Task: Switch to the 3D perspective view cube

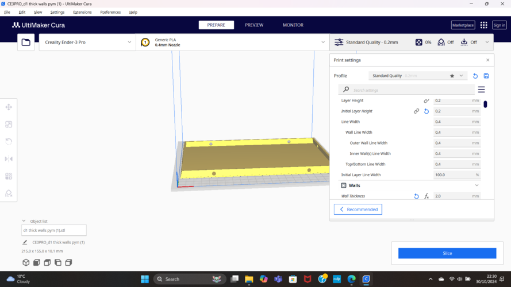Action: [x=26, y=262]
